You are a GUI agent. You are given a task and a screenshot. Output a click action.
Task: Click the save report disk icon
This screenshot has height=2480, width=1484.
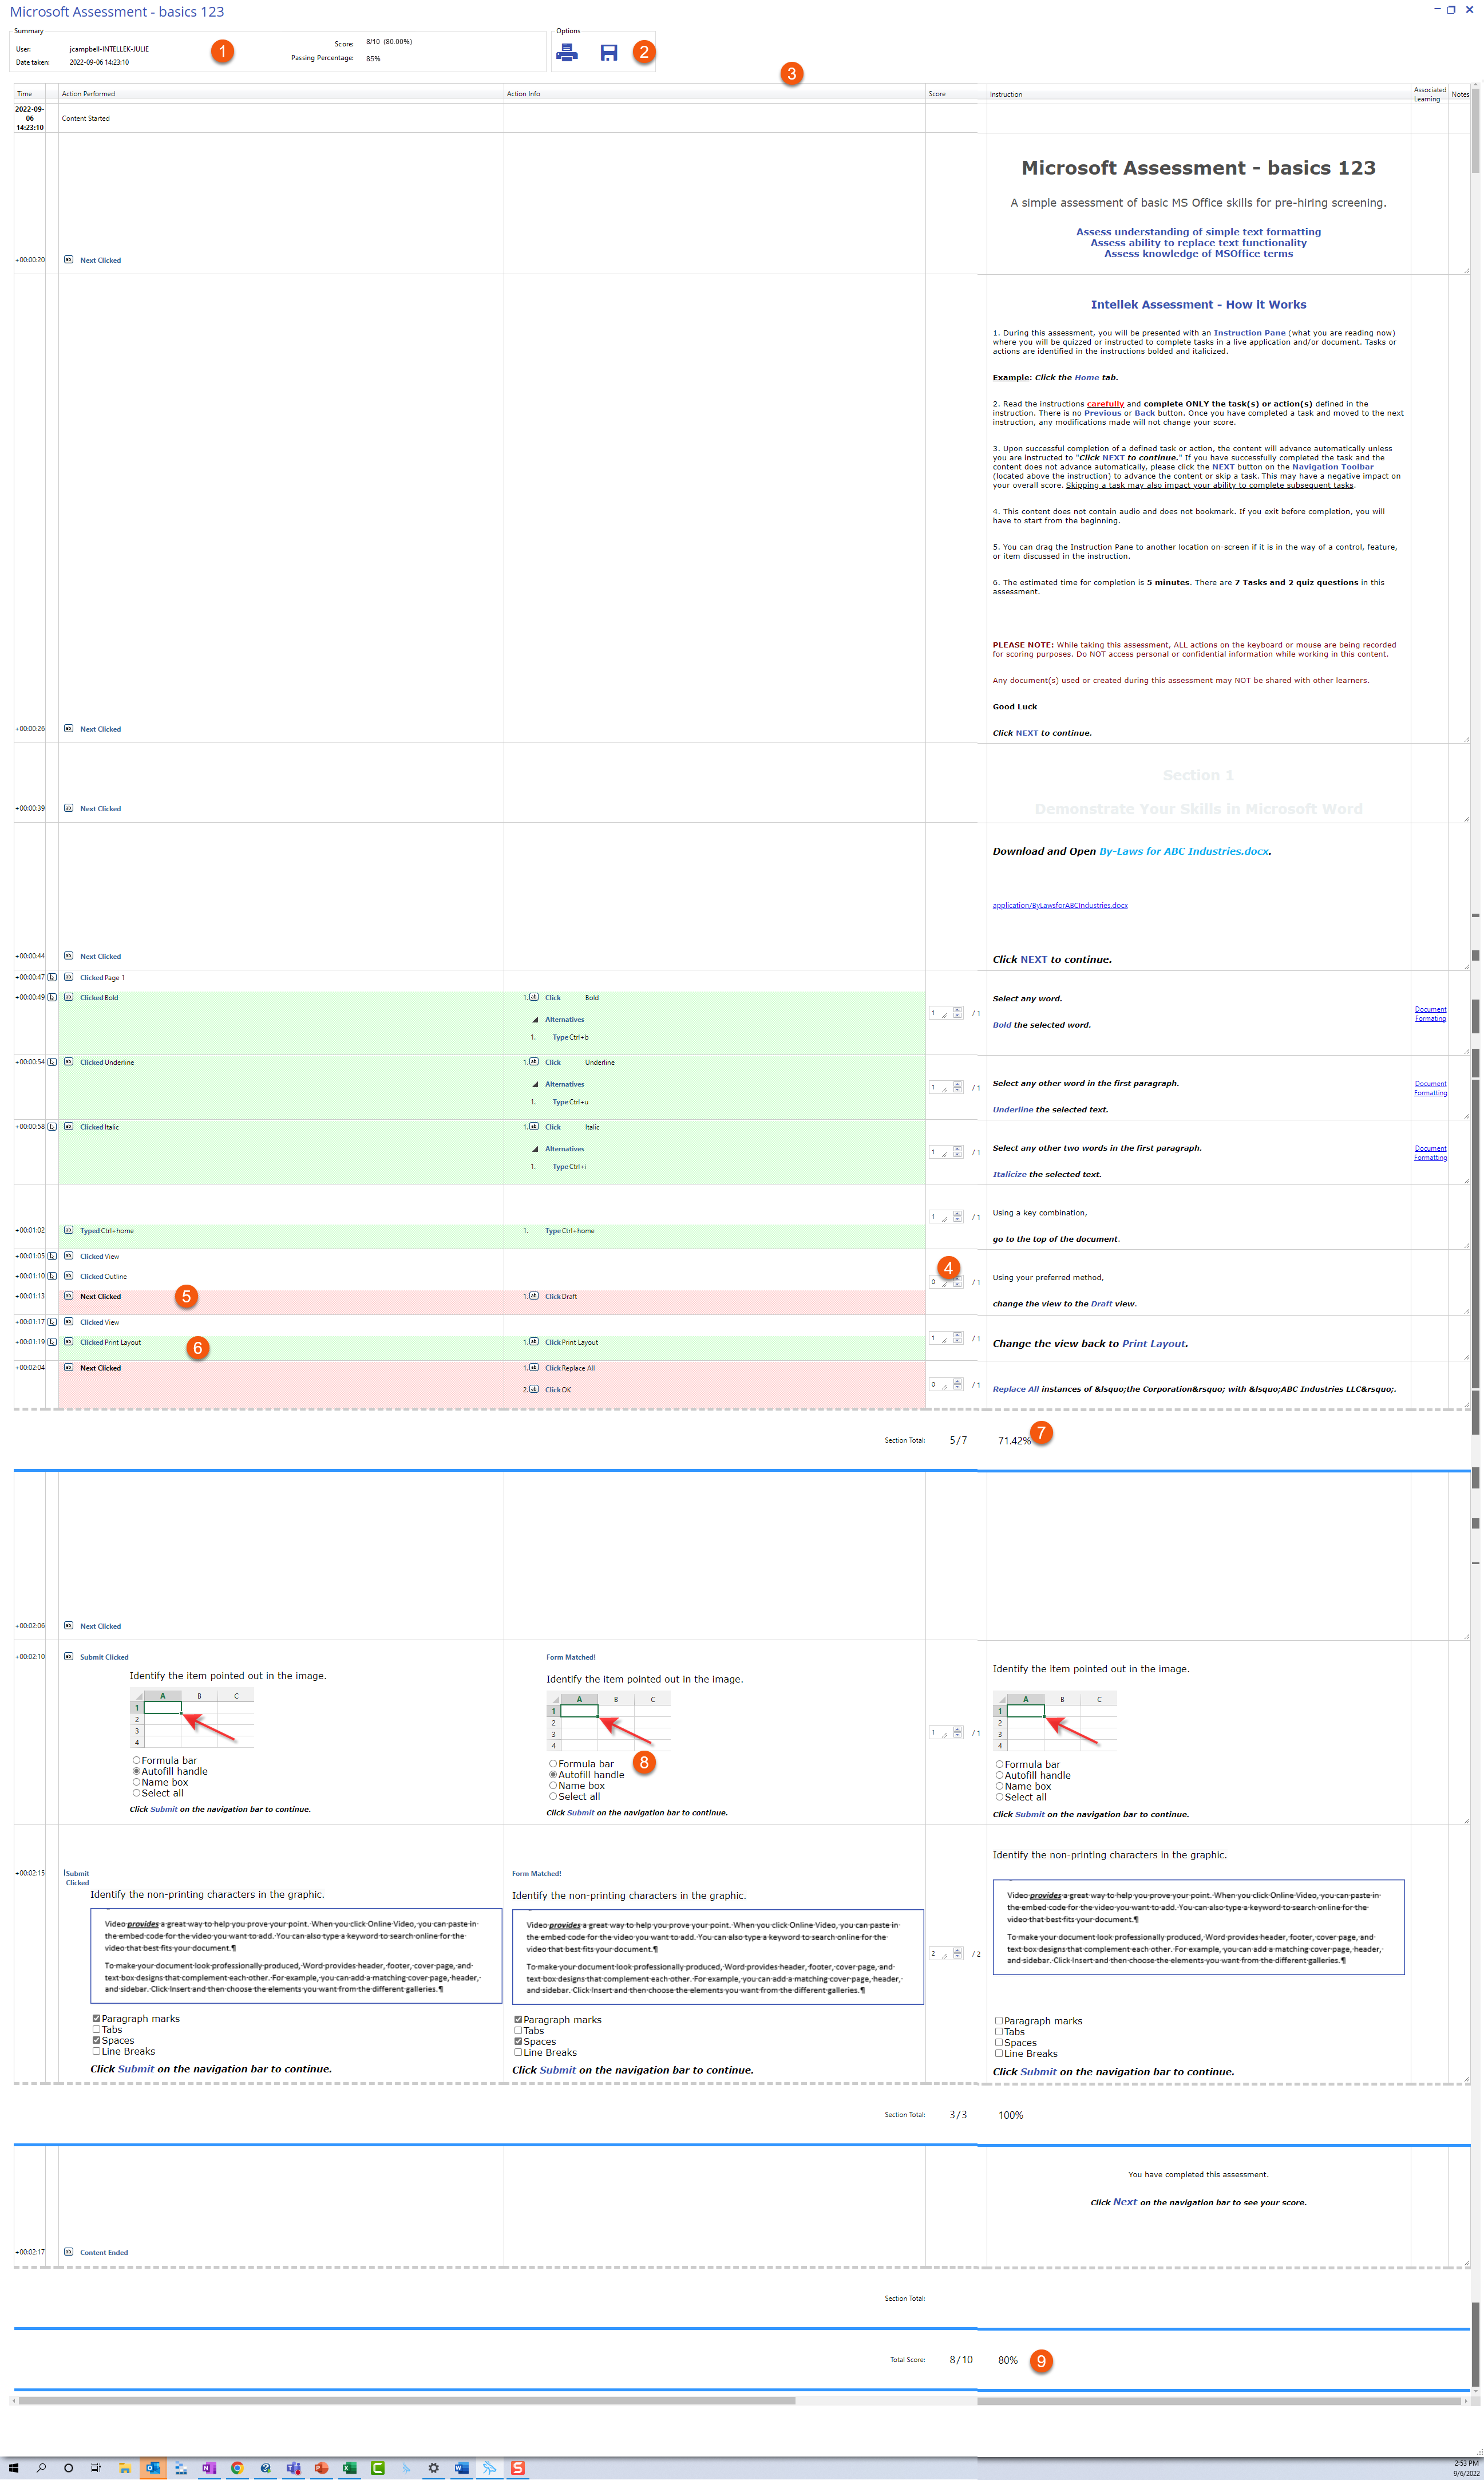[x=608, y=53]
